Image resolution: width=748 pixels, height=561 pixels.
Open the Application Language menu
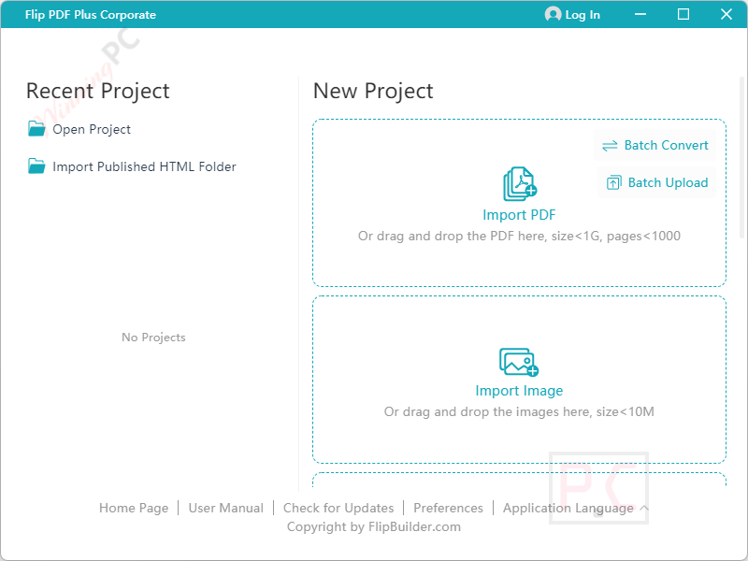point(568,508)
